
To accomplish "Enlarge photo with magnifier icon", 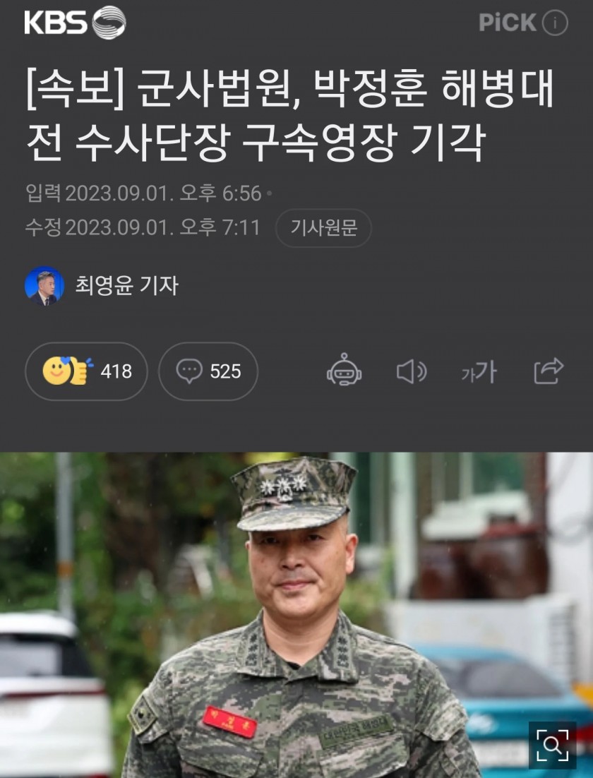I will [x=552, y=745].
